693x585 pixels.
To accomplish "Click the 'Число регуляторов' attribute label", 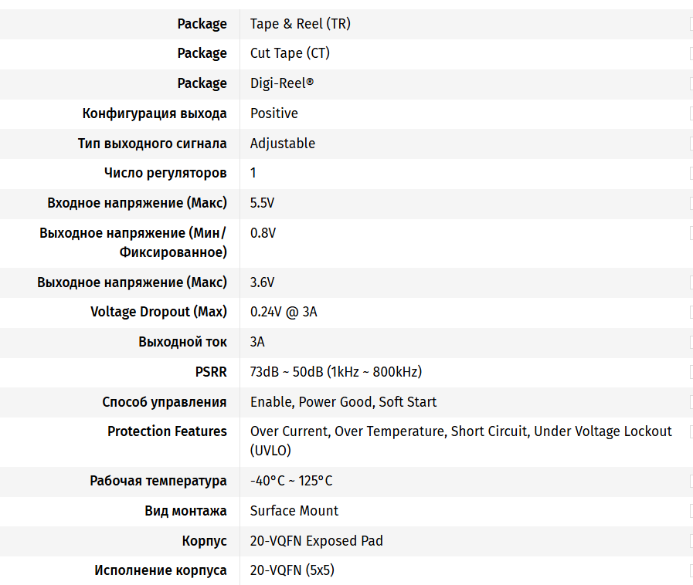I will [x=165, y=173].
